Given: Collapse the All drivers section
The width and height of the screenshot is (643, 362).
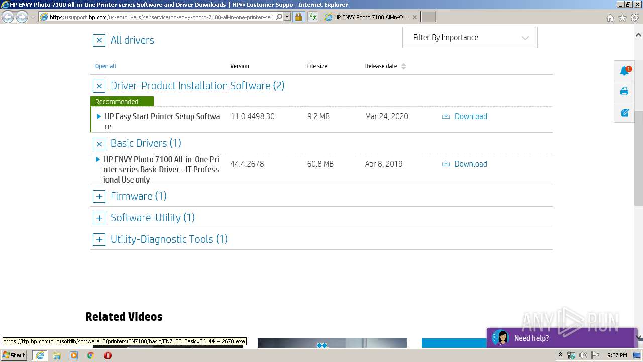Looking at the screenshot, I should coord(99,40).
